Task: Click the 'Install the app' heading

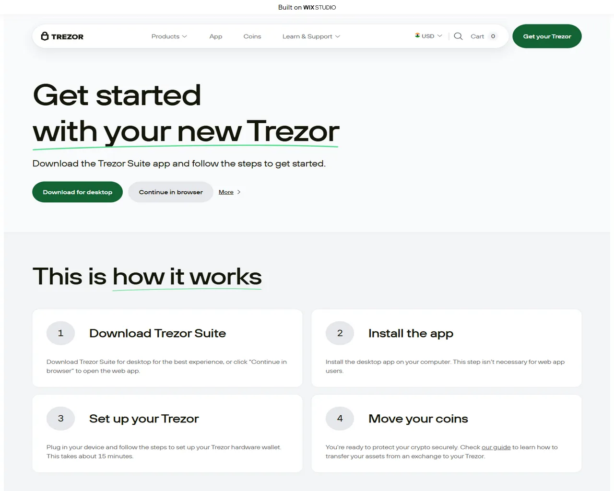Action: click(411, 334)
